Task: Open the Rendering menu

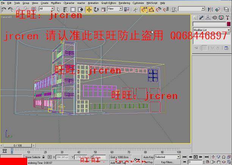Action: [x=124, y=3]
